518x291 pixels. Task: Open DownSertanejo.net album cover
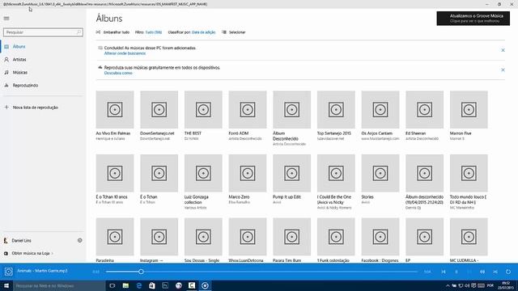(x=159, y=110)
